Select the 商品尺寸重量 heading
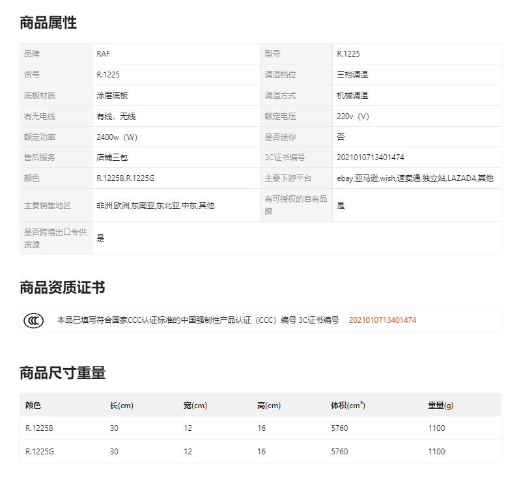The height and width of the screenshot is (483, 521). (63, 373)
